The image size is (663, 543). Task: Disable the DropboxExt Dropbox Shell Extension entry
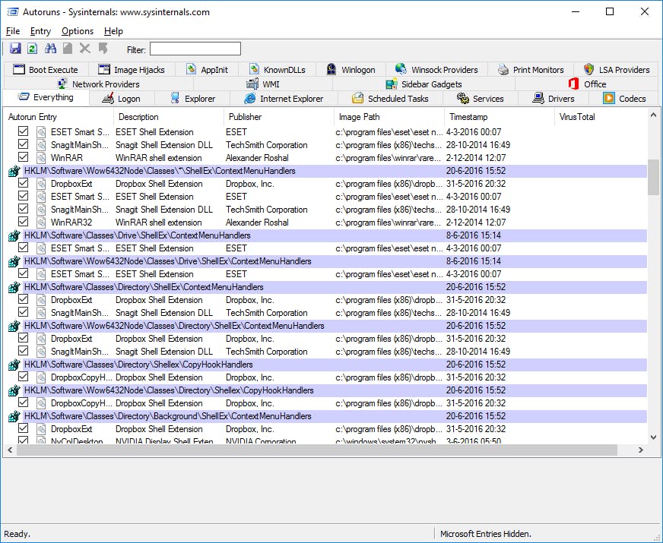pyautogui.click(x=24, y=183)
